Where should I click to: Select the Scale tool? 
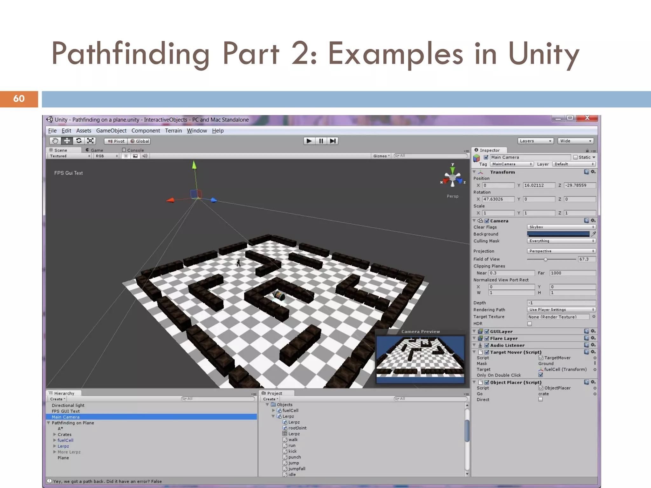pyautogui.click(x=91, y=141)
